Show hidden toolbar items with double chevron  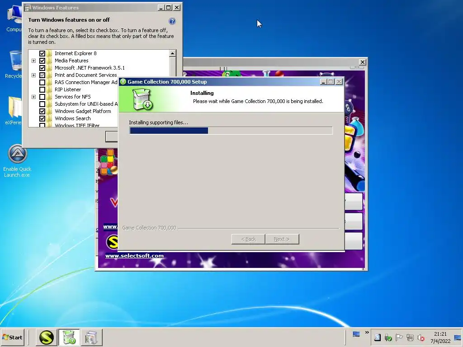[367, 333]
